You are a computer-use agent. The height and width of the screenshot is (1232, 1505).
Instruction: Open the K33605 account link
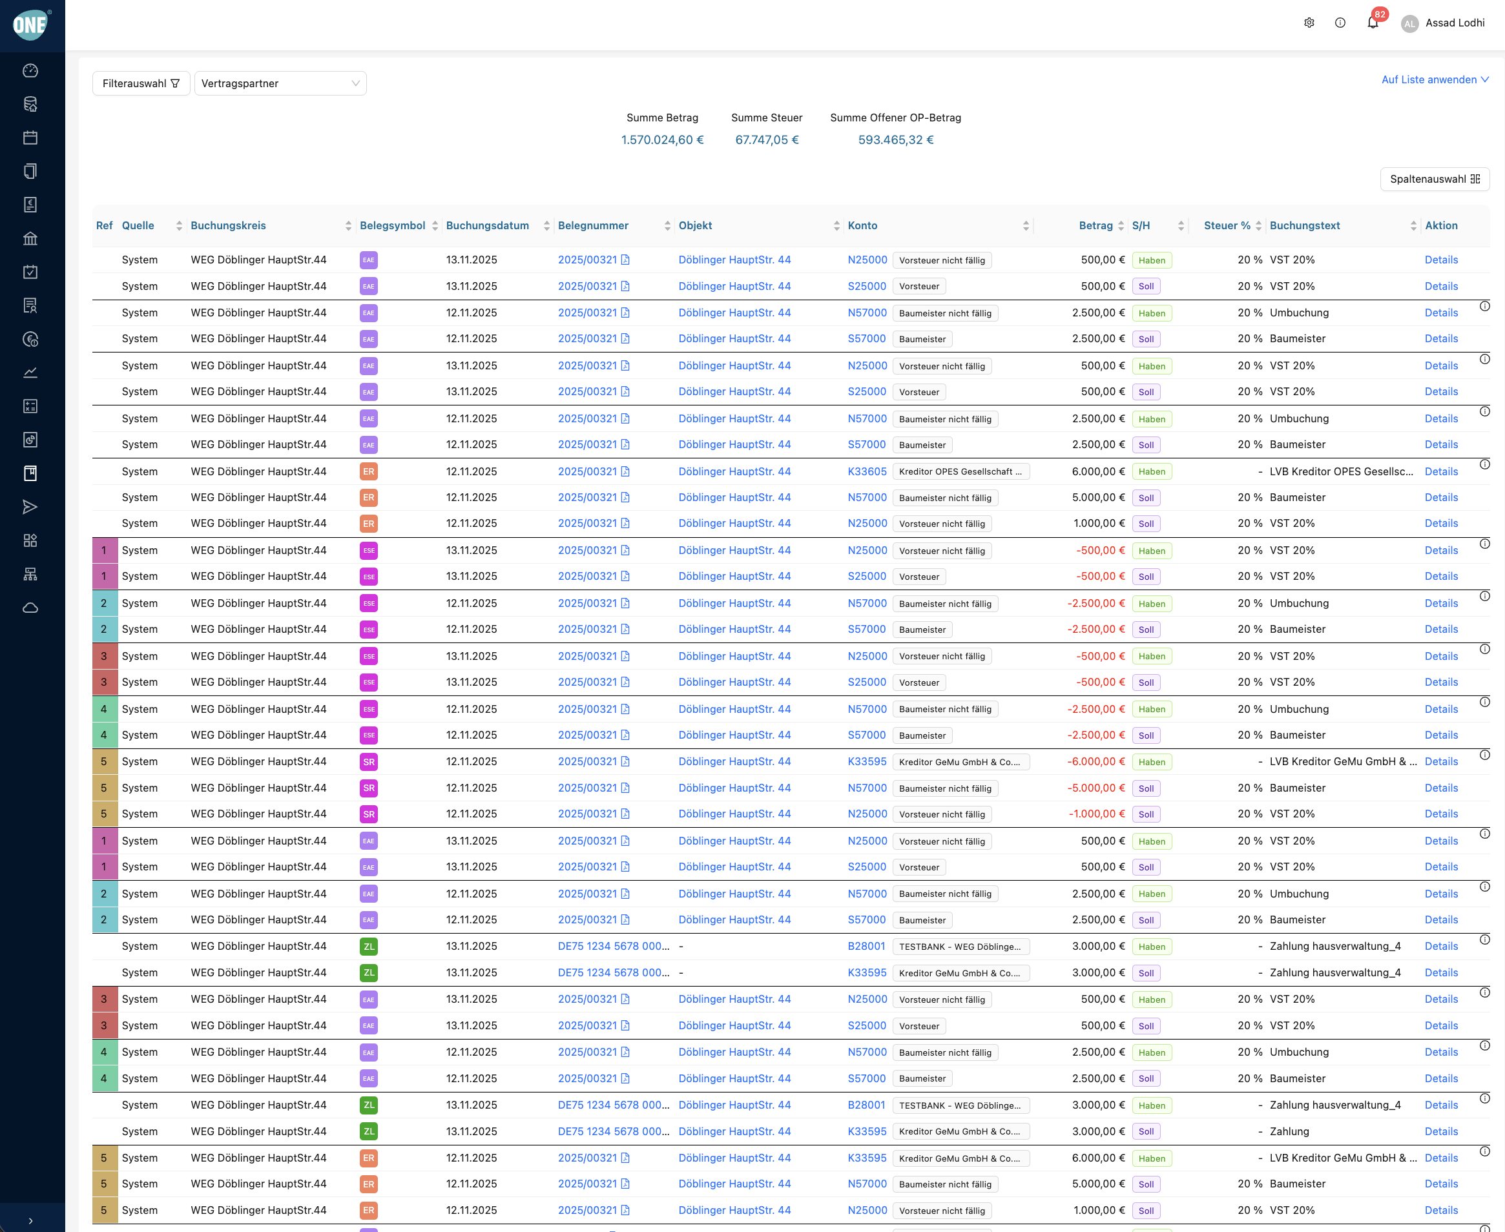[867, 471]
